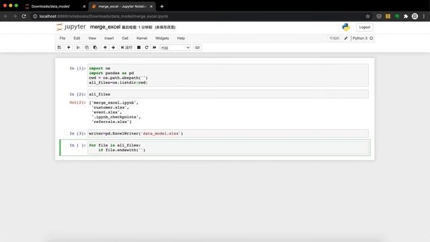Click 'referrals.xlsx' in the output
430x242 pixels.
(111, 122)
